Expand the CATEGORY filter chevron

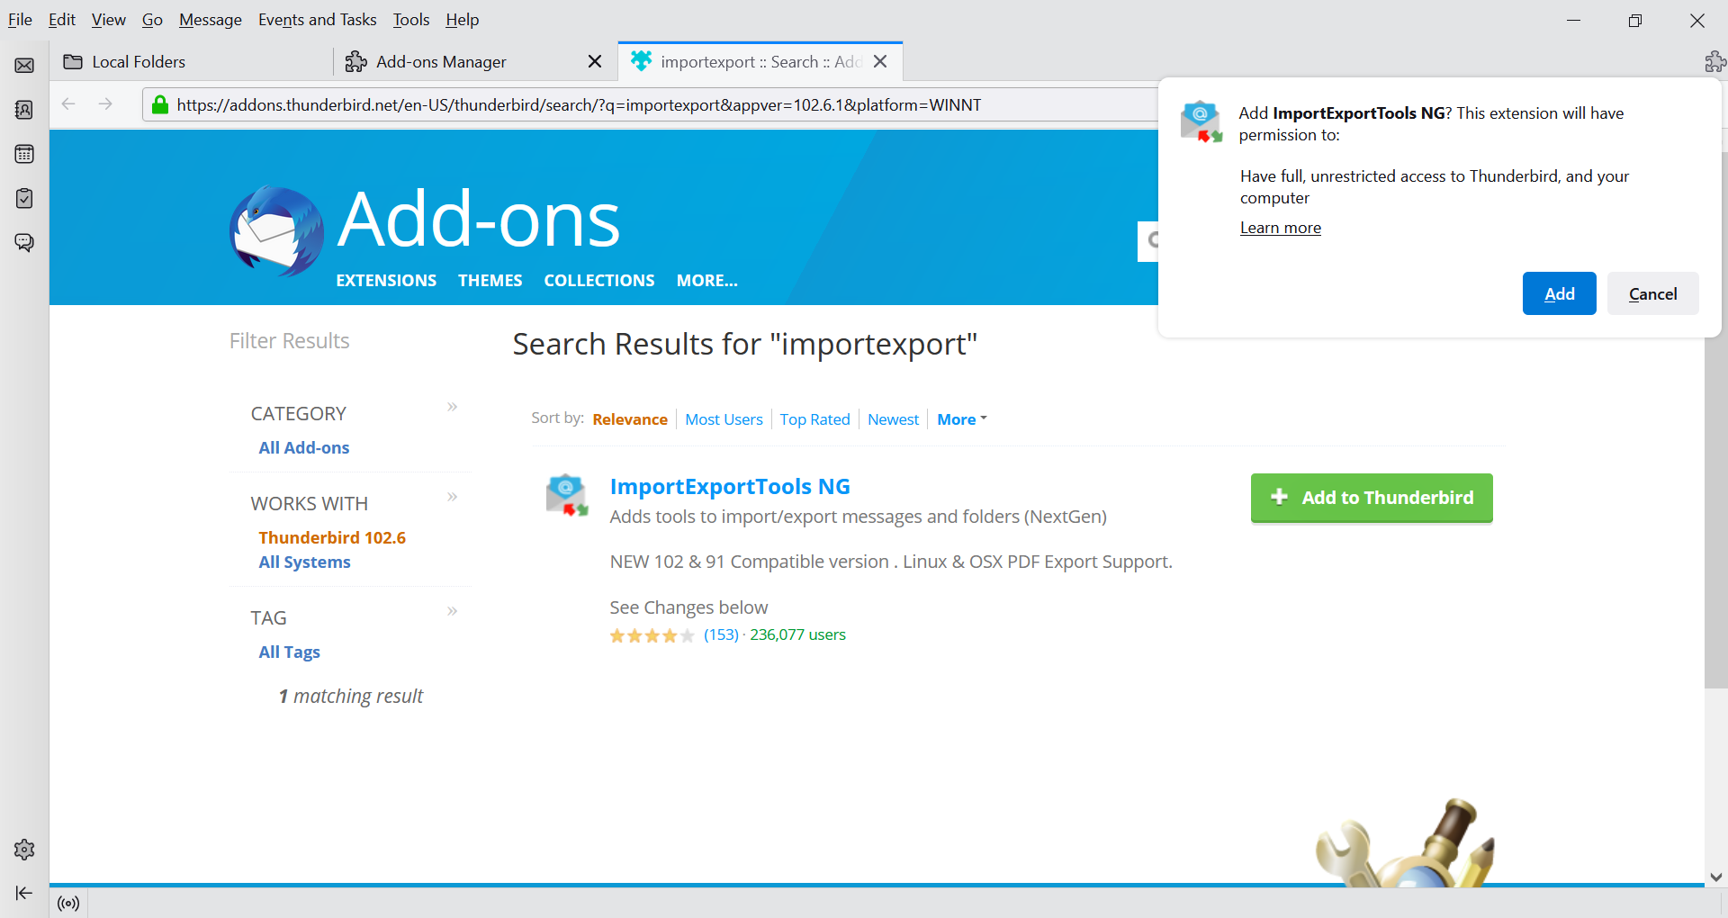click(x=453, y=407)
